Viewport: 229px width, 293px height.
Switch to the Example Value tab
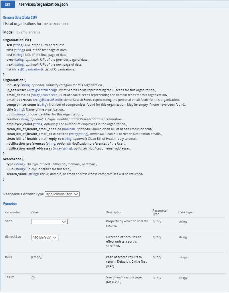(x=28, y=32)
